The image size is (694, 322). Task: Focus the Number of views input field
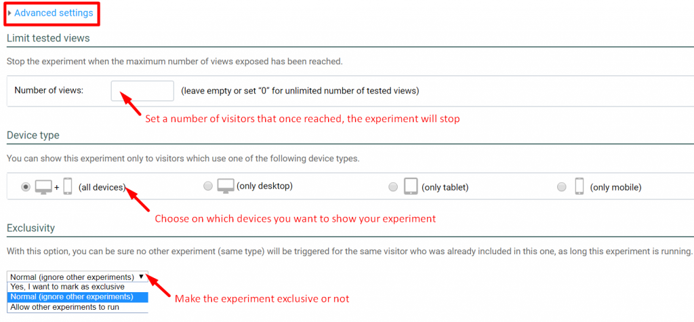click(142, 90)
